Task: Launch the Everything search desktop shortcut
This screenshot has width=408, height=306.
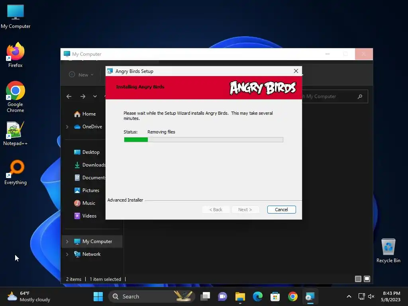Action: (x=16, y=172)
